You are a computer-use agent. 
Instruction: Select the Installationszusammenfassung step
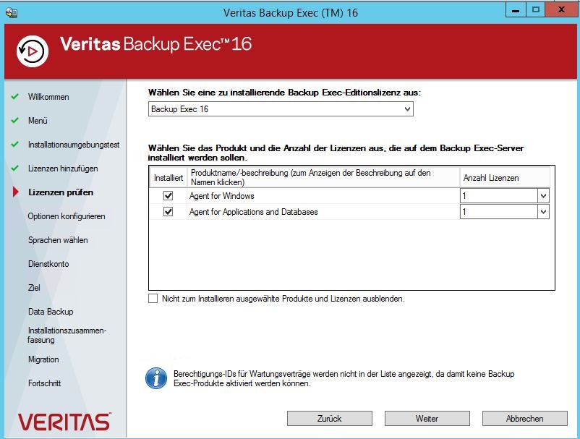67,335
